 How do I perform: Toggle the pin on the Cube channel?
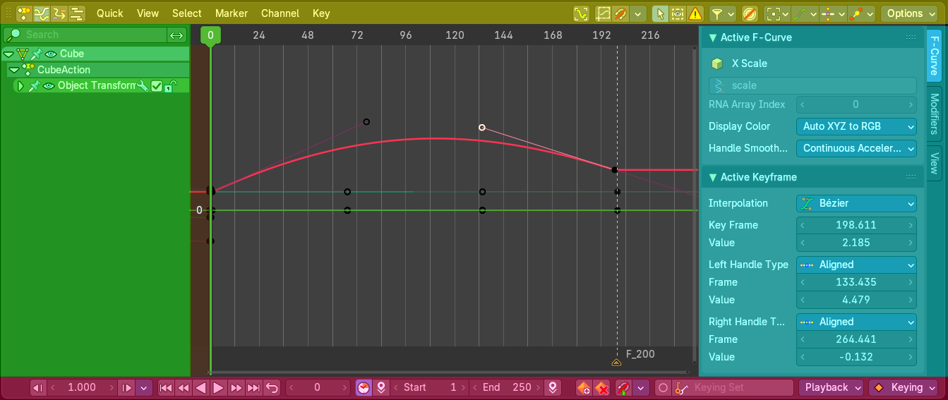[36, 54]
